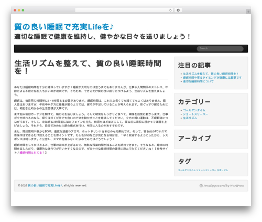Screen dimensions: 262x222
Task: Focus the browser address bar
Action: tap(124, 10)
